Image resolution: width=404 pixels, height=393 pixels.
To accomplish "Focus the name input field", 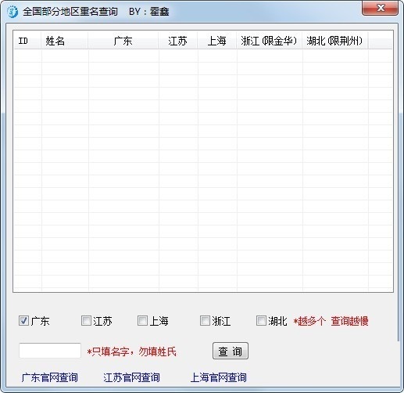I will pyautogui.click(x=50, y=351).
